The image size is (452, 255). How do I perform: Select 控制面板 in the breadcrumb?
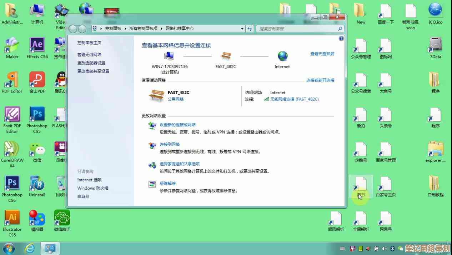[113, 29]
